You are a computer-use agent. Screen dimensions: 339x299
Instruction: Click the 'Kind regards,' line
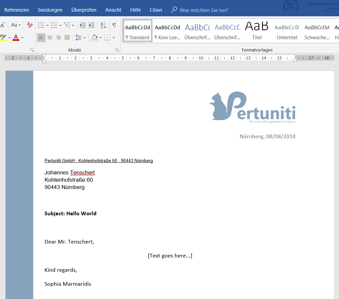click(x=61, y=270)
